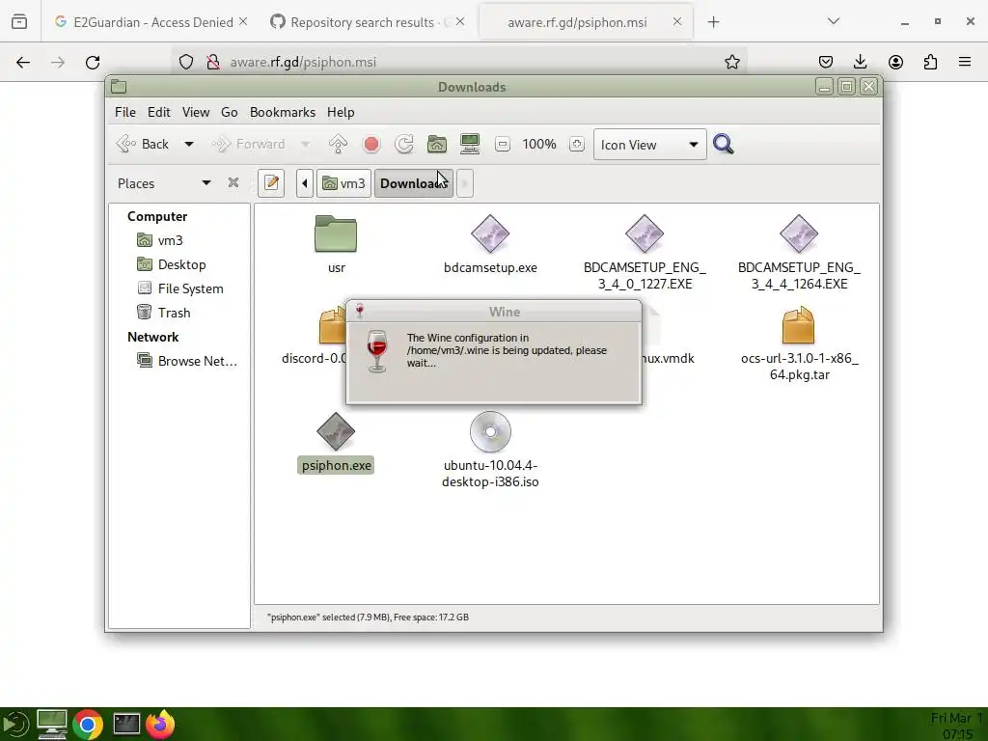Show desktop via taskbar monitor icon

(52, 724)
